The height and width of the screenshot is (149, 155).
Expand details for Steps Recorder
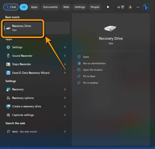pyautogui.click(x=65, y=64)
